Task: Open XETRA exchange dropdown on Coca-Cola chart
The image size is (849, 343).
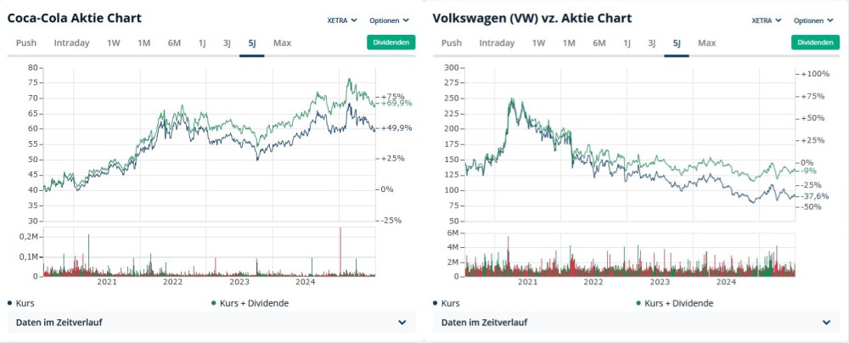Action: (342, 20)
